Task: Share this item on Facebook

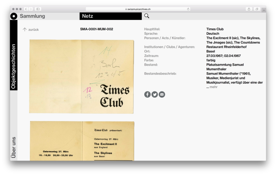Action: click(x=147, y=95)
